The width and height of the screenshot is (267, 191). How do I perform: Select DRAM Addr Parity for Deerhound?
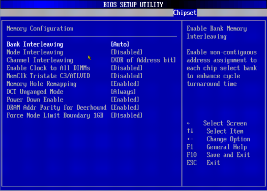pyautogui.click(x=56, y=108)
